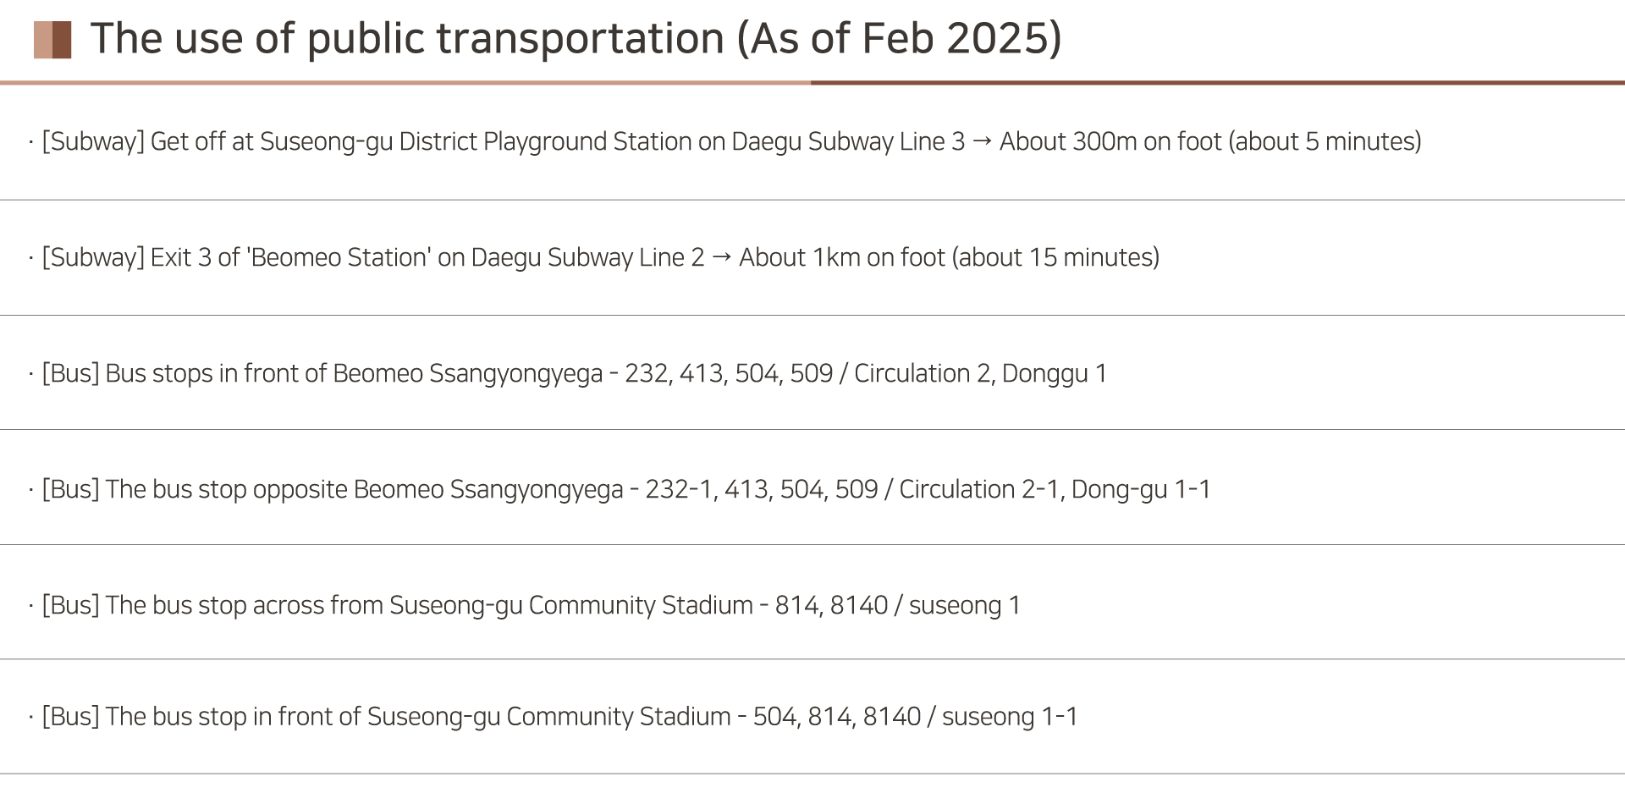Click 'About 300m on foot (about 5 minutes)'

tap(1210, 141)
